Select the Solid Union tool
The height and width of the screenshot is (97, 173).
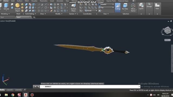[26, 4]
